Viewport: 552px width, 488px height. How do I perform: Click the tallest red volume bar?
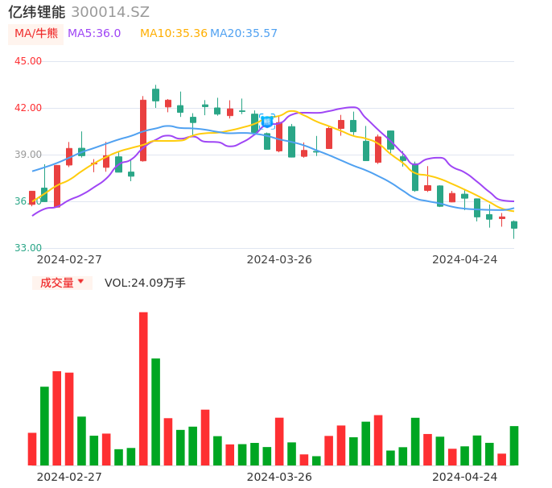(x=143, y=388)
